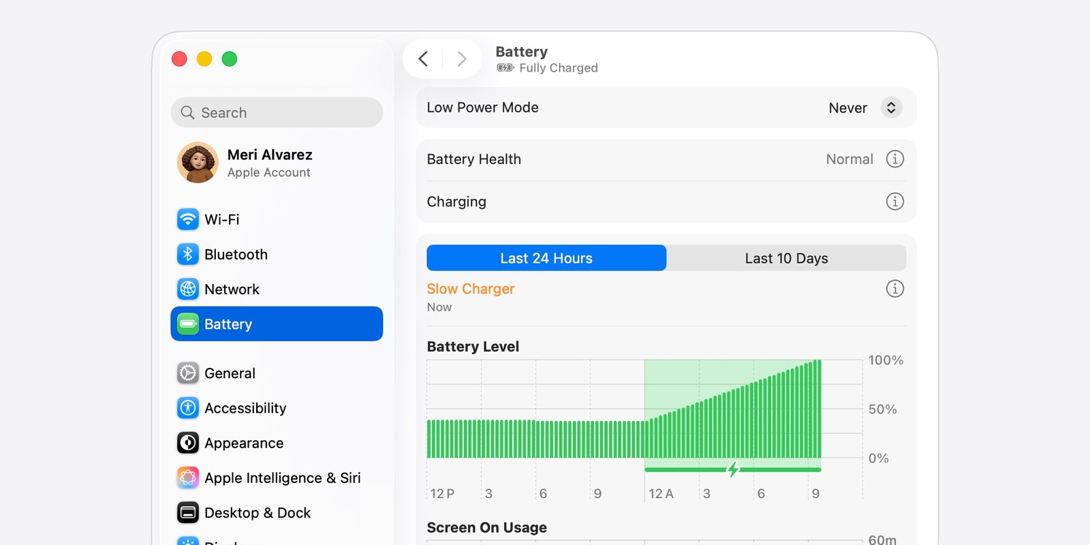Click the Search field
This screenshot has height=545, width=1090.
(277, 112)
